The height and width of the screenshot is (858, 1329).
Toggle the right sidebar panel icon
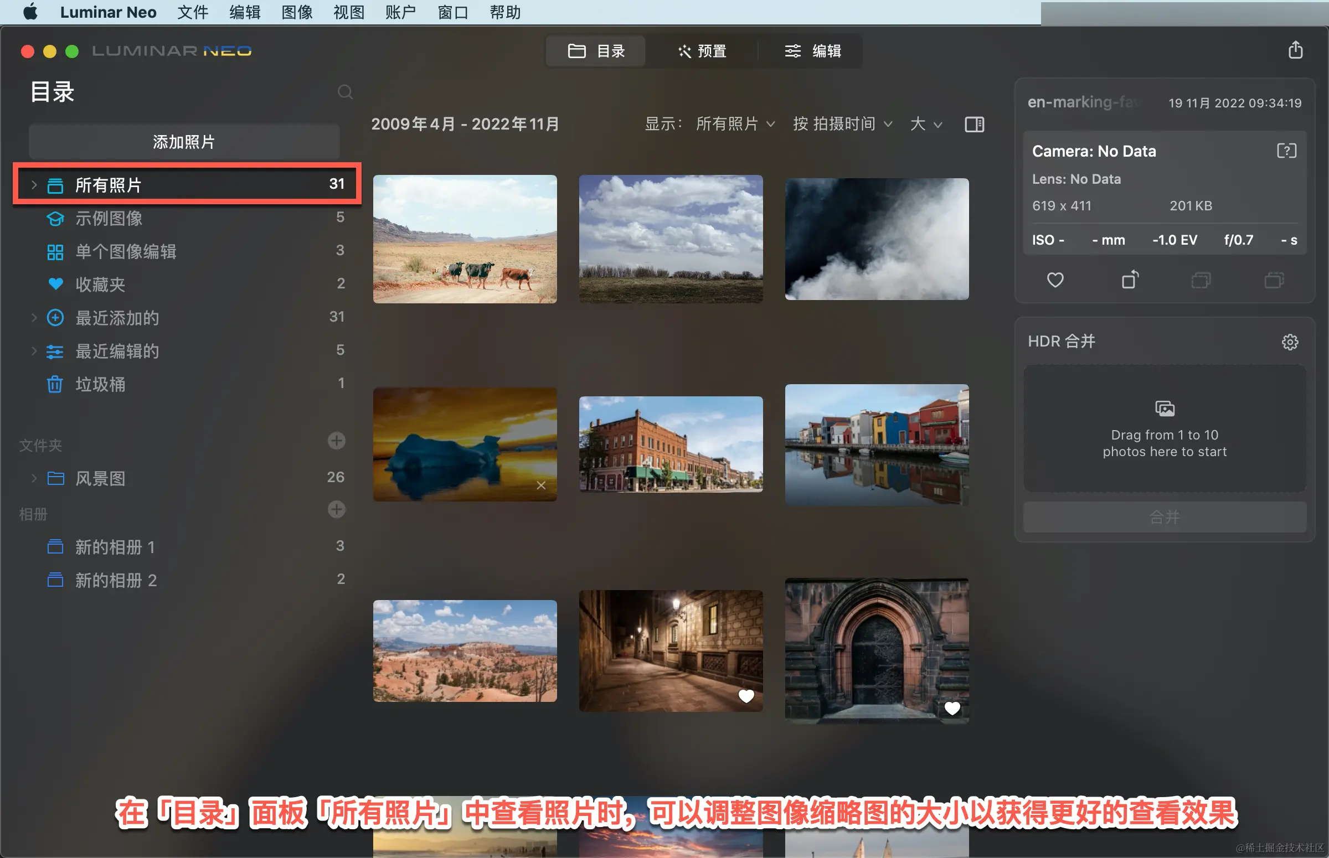point(974,124)
